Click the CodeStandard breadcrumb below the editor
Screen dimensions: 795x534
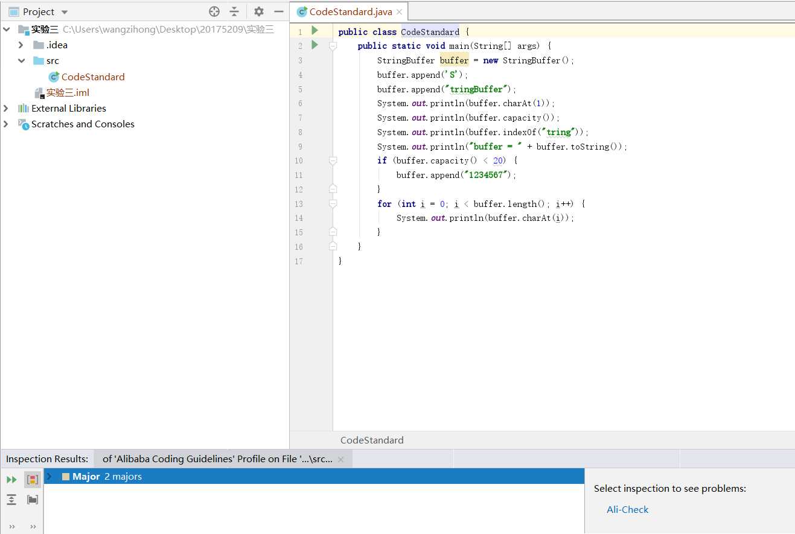[x=372, y=440]
